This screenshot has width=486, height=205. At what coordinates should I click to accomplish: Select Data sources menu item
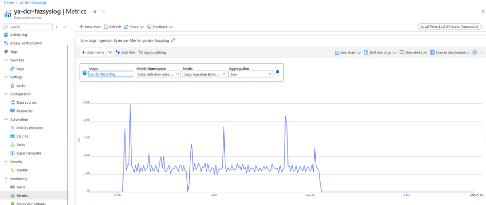click(26, 103)
